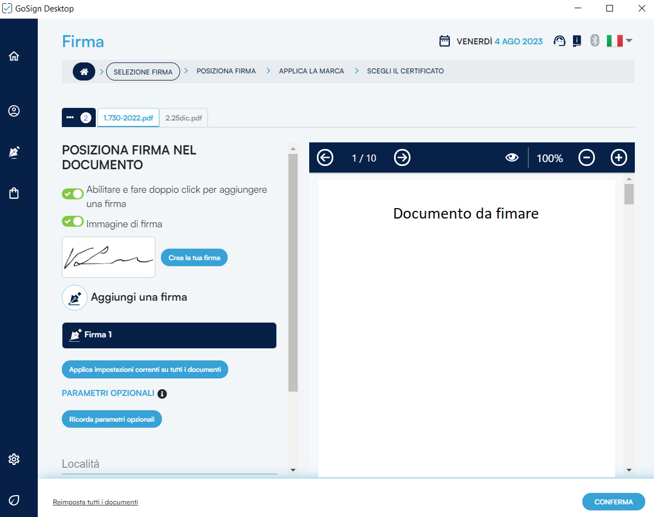Click Reimposta tutti i documenti link
The height and width of the screenshot is (517, 654).
[x=95, y=502]
